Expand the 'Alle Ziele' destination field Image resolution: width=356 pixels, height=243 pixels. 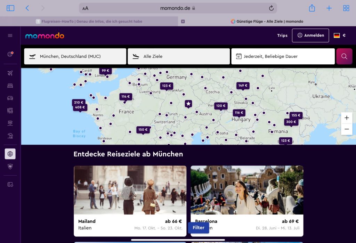pos(178,56)
